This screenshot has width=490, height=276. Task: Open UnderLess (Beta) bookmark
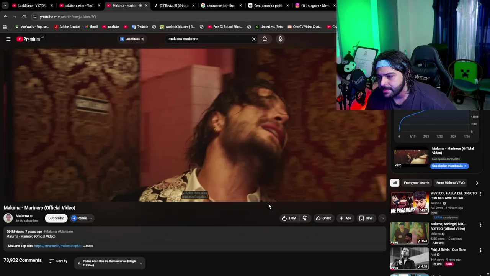(x=269, y=27)
